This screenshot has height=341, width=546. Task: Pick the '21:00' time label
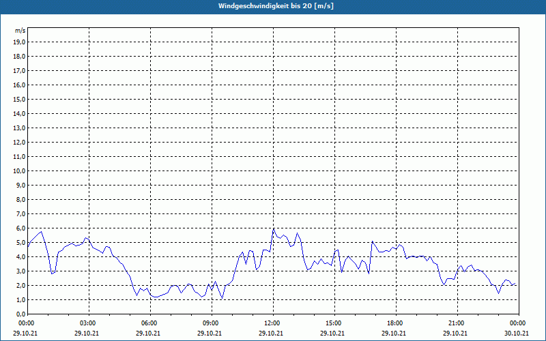457,323
